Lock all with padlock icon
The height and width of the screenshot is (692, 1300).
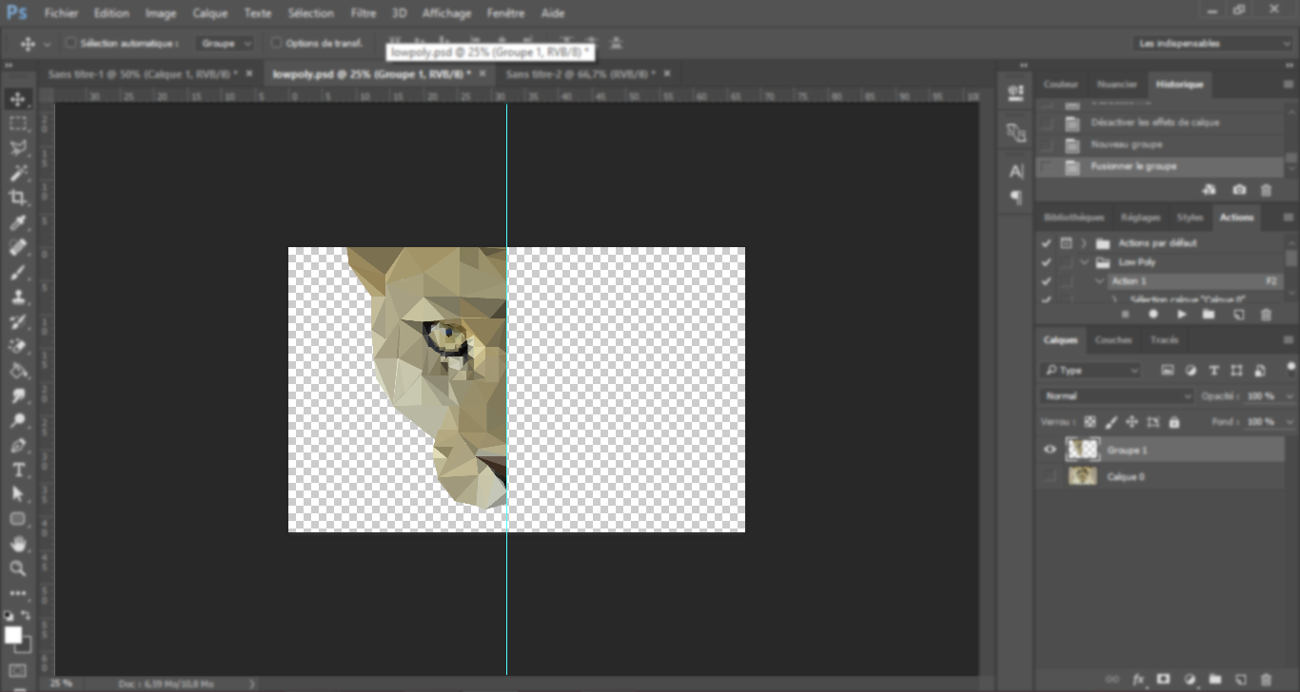pos(1173,421)
